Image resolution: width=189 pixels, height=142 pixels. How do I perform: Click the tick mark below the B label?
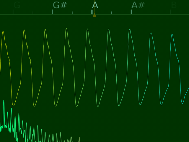(171, 12)
